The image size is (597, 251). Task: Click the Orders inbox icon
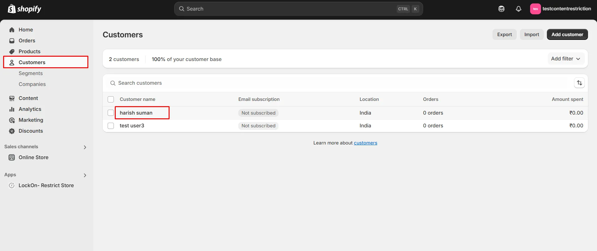(x=12, y=41)
